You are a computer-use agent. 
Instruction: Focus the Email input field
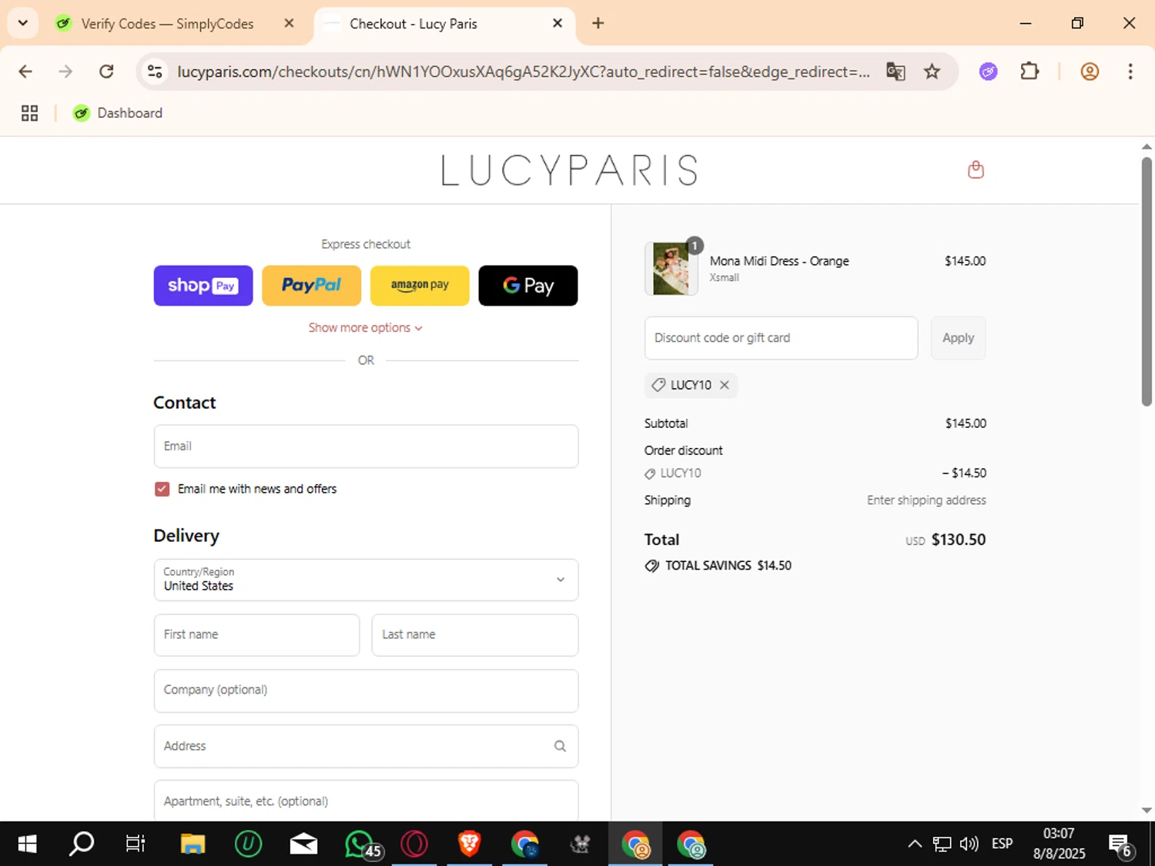(x=366, y=446)
